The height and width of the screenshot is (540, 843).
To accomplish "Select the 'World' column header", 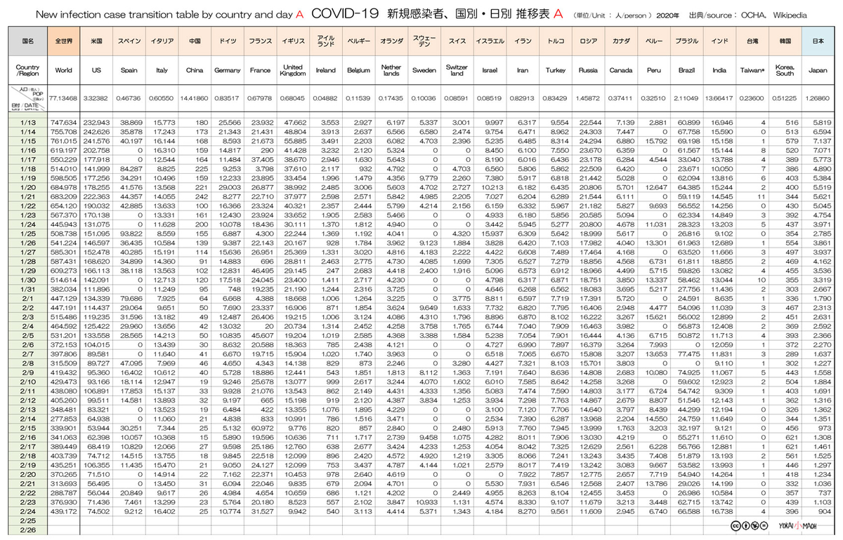I will [64, 70].
